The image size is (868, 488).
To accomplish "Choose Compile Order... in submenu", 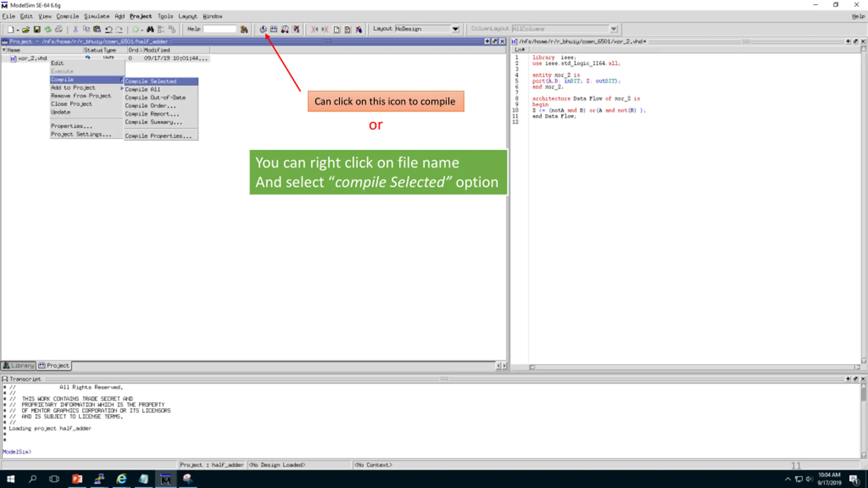I will [161, 106].
